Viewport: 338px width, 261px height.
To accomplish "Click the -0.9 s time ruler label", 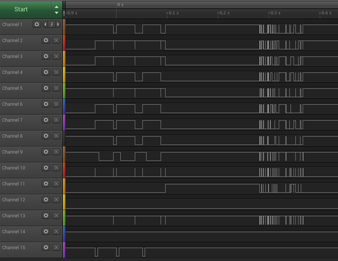I will (x=71, y=13).
